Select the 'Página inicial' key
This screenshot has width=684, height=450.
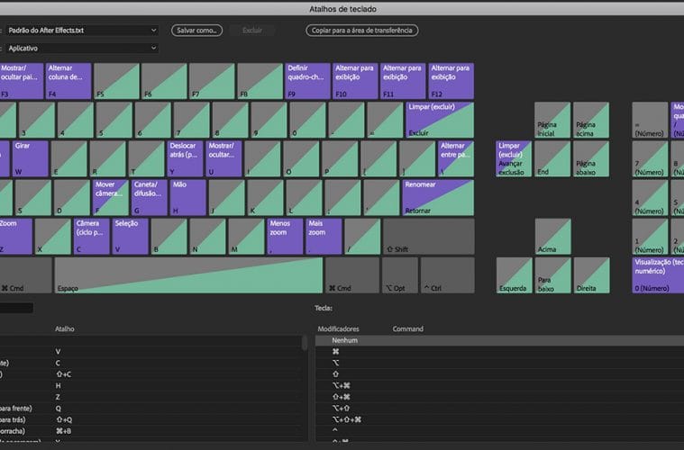552,120
